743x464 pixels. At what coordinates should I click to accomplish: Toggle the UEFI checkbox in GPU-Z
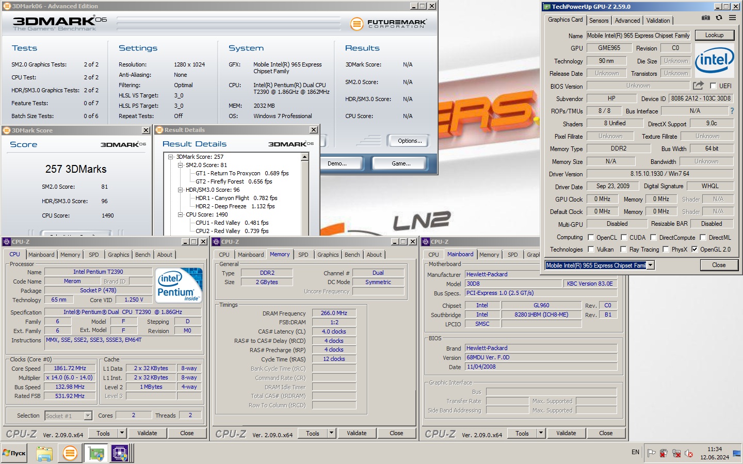(713, 86)
